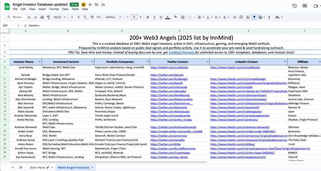Click the redo arrow
The image size is (321, 171).
point(35,18)
